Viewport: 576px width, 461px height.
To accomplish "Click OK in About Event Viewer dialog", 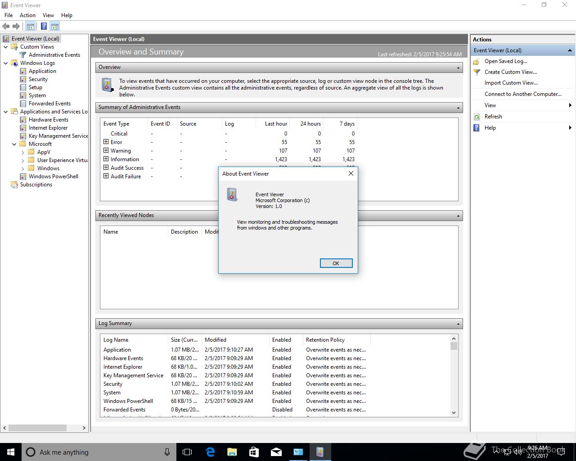I will click(336, 263).
